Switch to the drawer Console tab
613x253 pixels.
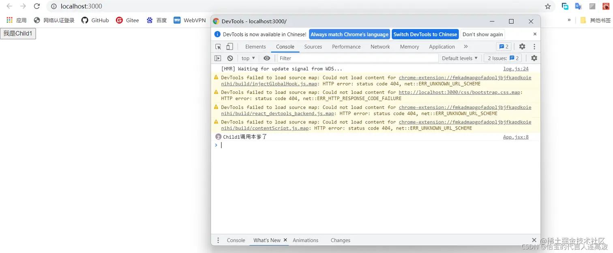click(236, 240)
